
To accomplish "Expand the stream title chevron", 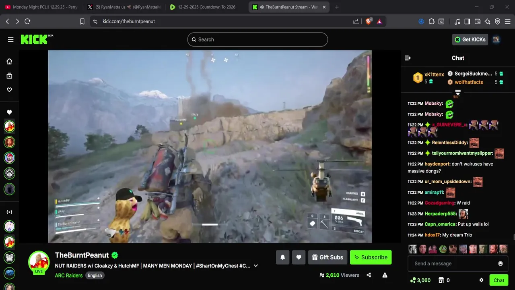I will [255, 266].
